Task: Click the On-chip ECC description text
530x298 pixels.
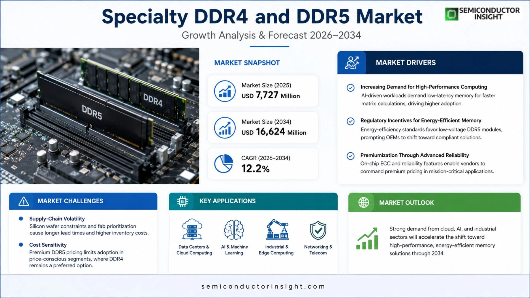Action: pos(427,167)
